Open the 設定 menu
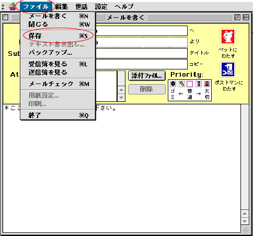Screen dimensions: 253x236 (101, 7)
